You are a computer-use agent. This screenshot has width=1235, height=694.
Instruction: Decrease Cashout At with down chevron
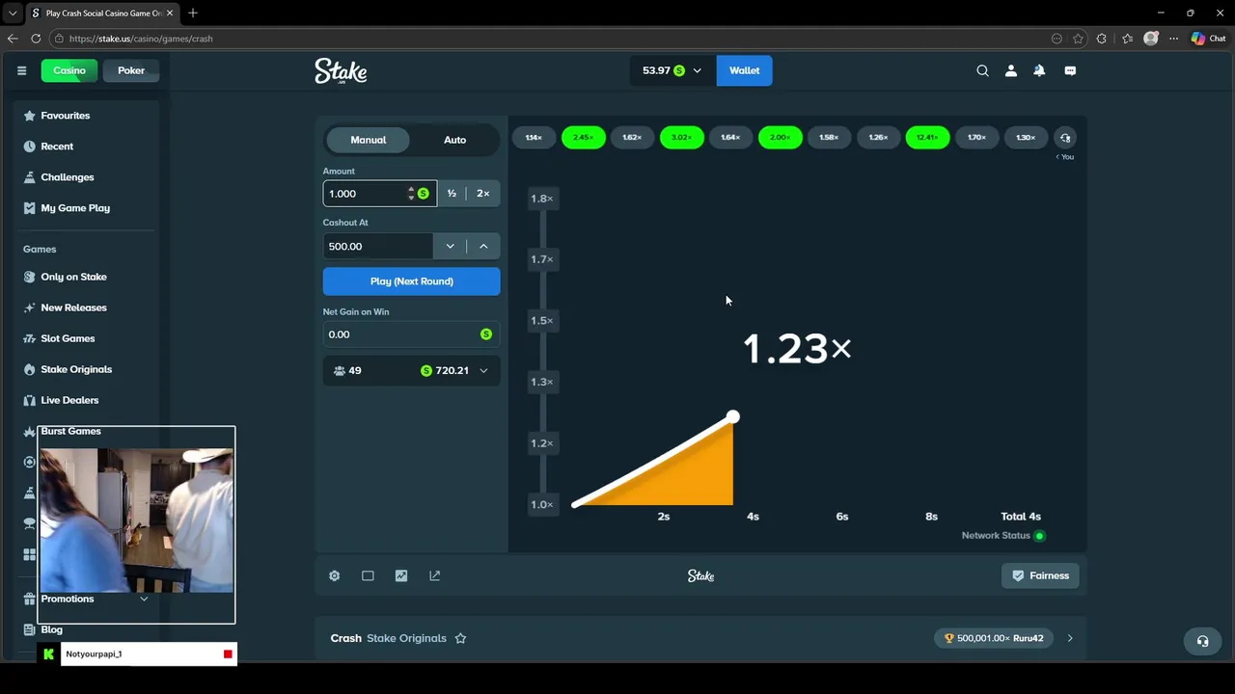point(450,247)
